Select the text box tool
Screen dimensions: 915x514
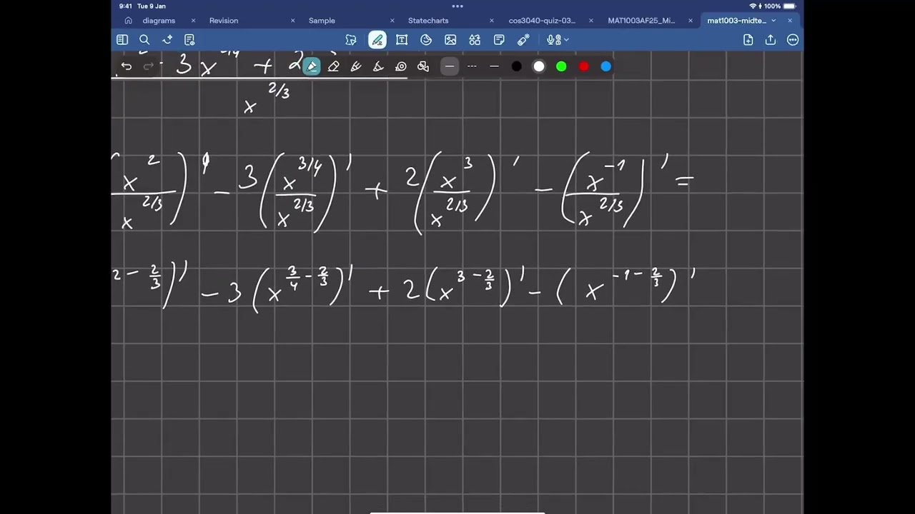[402, 40]
